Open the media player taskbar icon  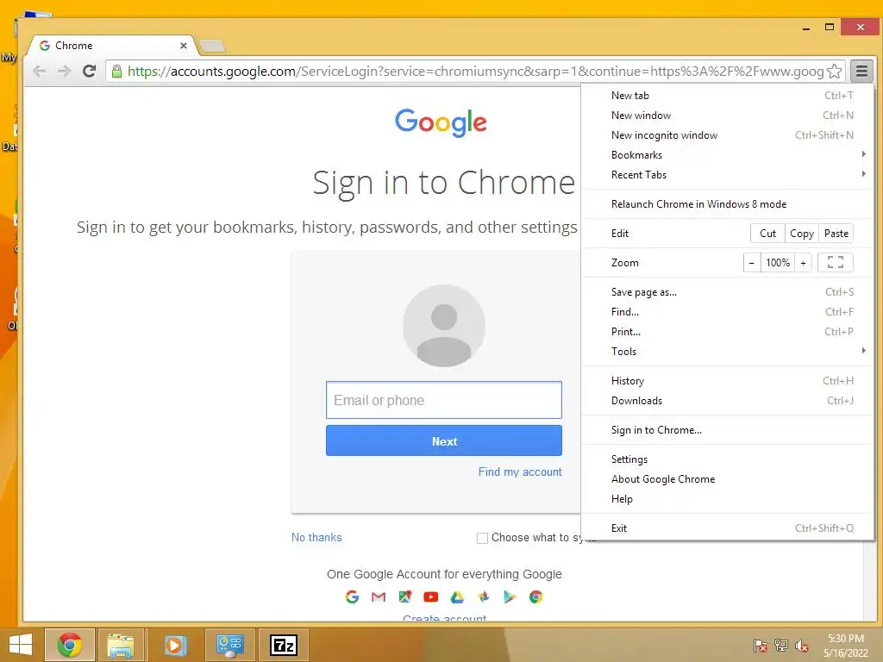[x=174, y=645]
